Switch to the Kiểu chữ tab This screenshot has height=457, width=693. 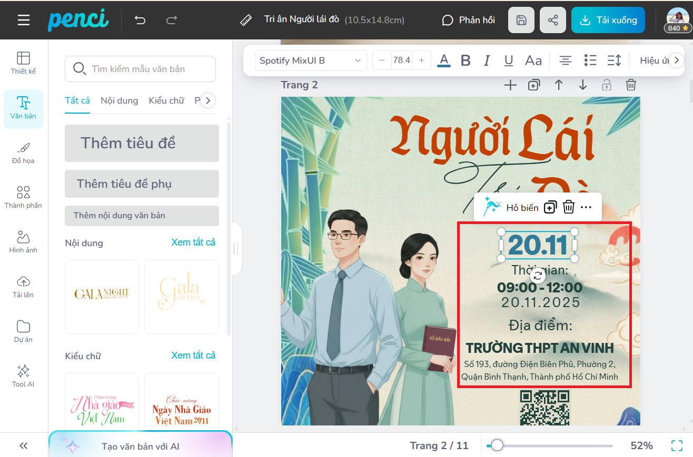pyautogui.click(x=166, y=100)
